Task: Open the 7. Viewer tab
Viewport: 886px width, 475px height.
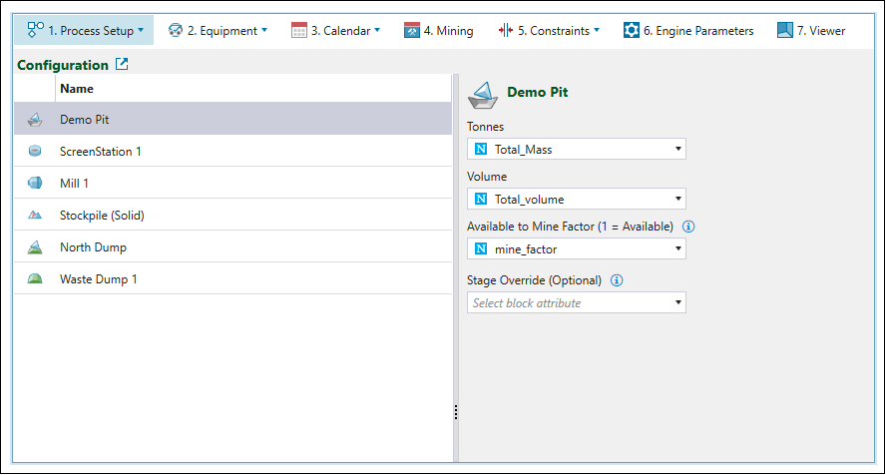Action: click(x=811, y=30)
